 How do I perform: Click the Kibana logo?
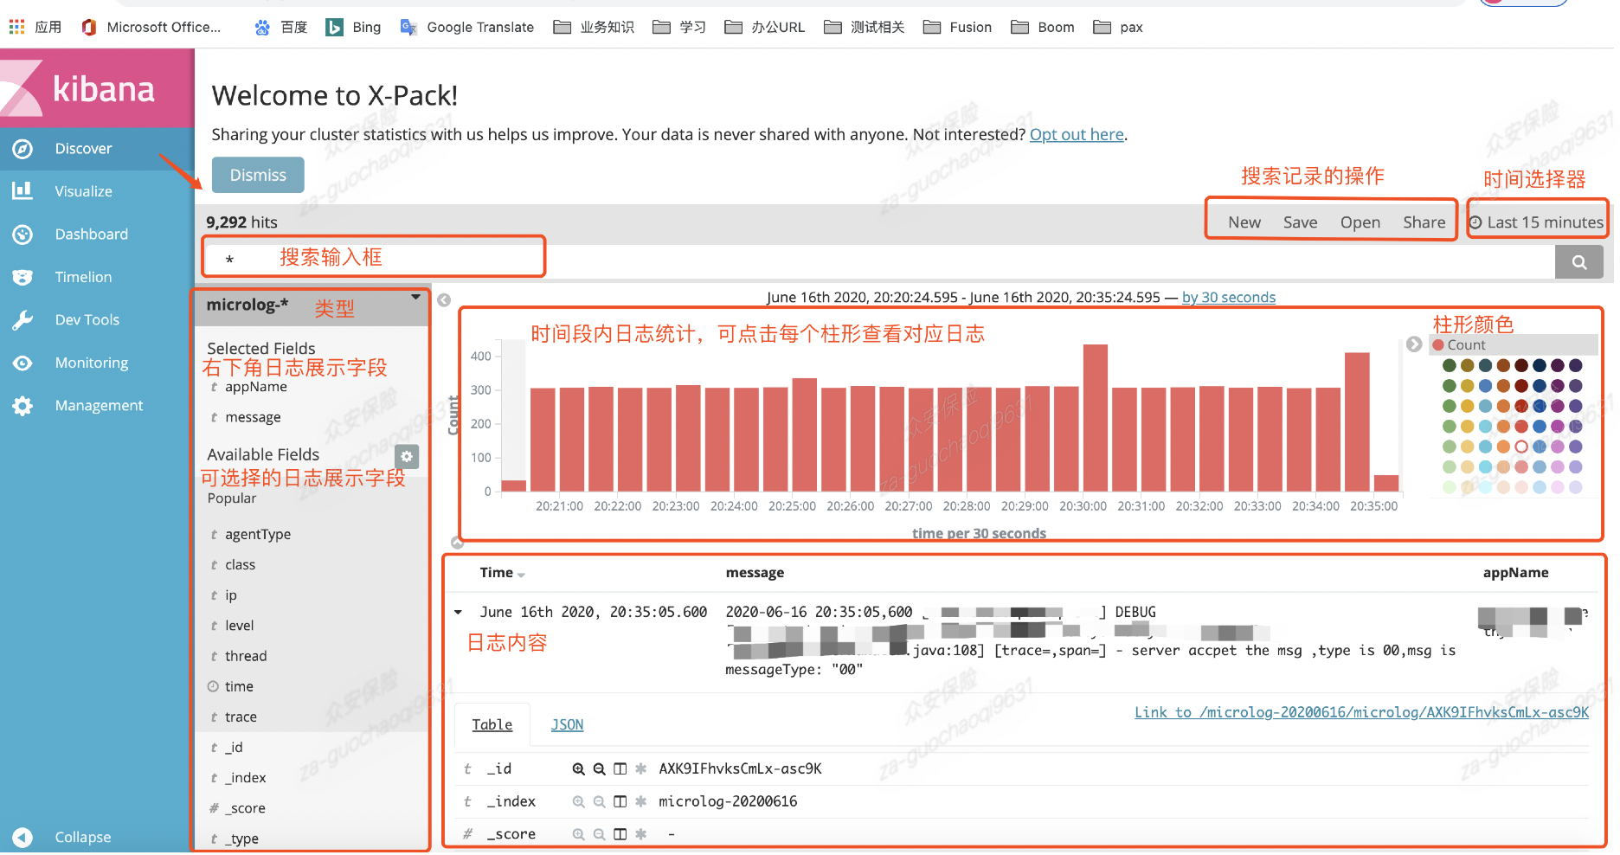[x=97, y=88]
